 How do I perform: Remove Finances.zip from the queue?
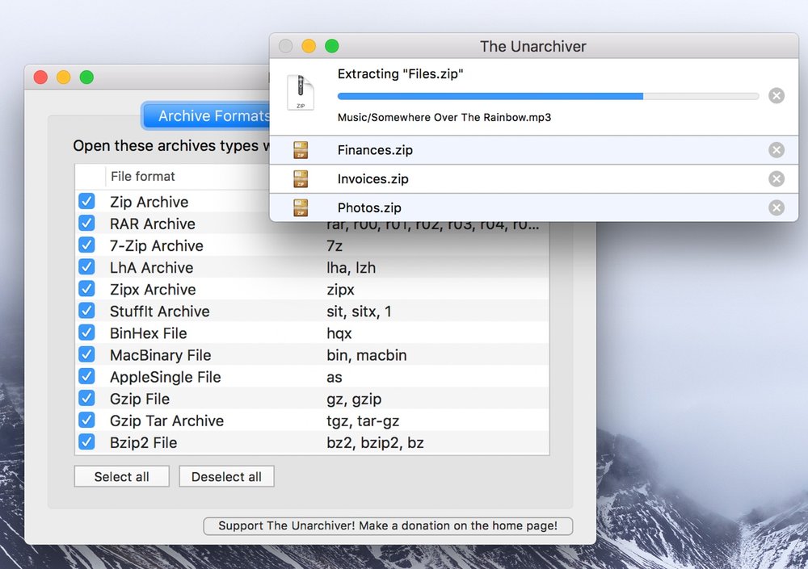point(776,150)
